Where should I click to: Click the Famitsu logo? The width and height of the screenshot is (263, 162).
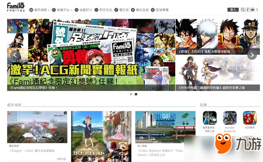pos(16,7)
